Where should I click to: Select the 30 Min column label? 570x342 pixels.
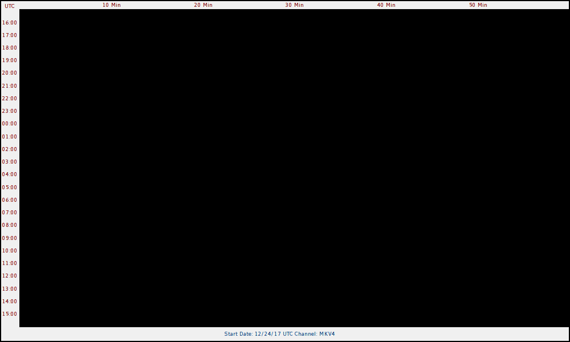[x=295, y=5]
